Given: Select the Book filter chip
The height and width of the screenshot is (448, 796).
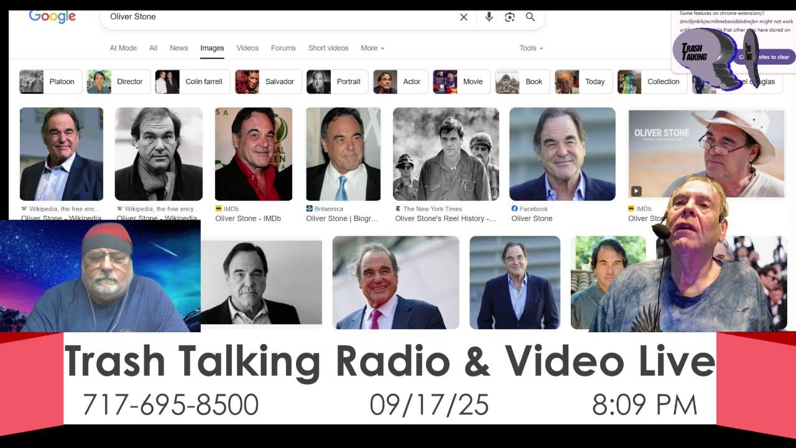Looking at the screenshot, I should coord(522,82).
